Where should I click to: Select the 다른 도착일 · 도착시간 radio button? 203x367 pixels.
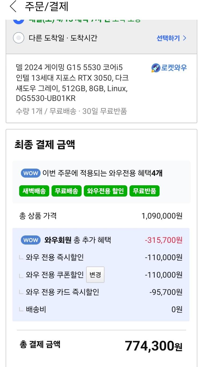[19, 38]
